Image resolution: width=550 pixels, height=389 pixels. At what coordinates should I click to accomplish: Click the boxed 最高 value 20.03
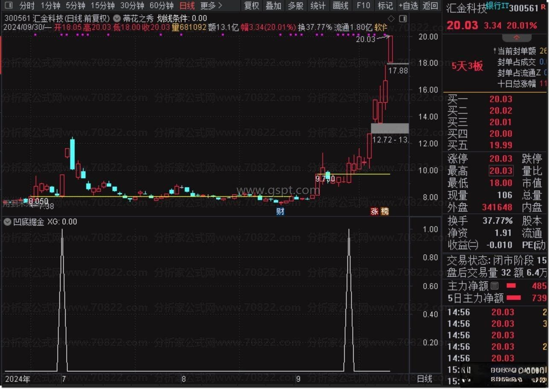click(501, 171)
